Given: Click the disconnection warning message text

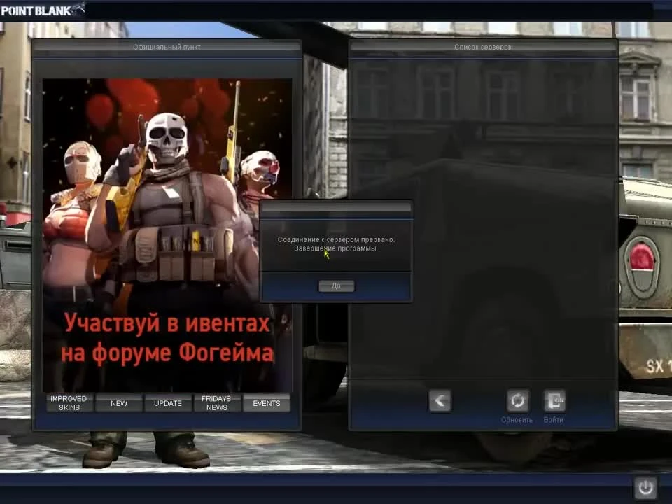Looking at the screenshot, I should click(337, 243).
